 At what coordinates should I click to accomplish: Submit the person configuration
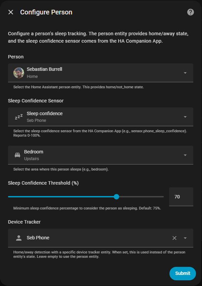[x=183, y=273]
